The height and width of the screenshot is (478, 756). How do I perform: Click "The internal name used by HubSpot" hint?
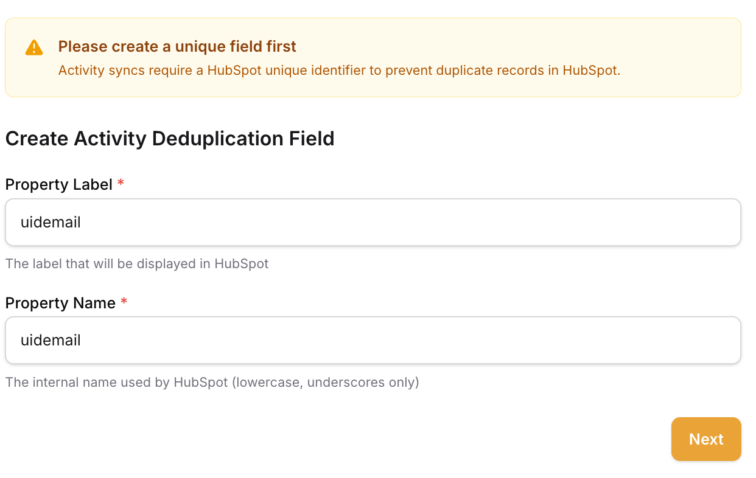pyautogui.click(x=116, y=383)
